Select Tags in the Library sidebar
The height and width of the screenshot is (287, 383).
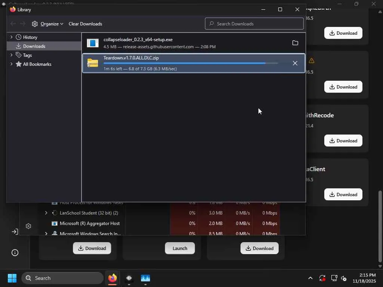click(x=27, y=55)
